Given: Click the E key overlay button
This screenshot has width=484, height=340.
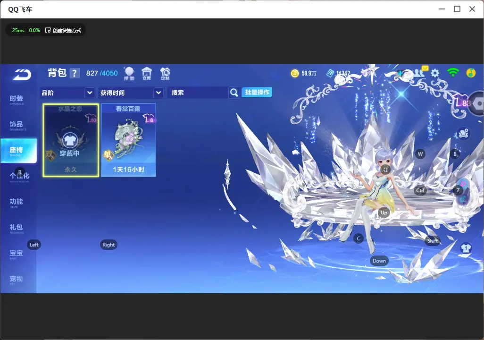Looking at the screenshot, I should tap(454, 154).
